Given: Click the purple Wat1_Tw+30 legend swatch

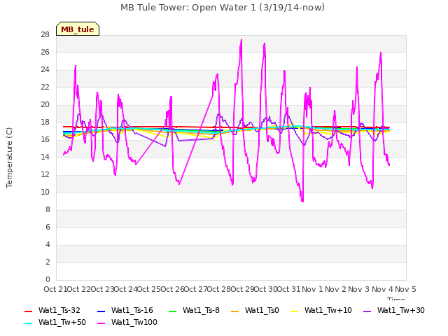Looking at the screenshot, I should coord(367,311).
